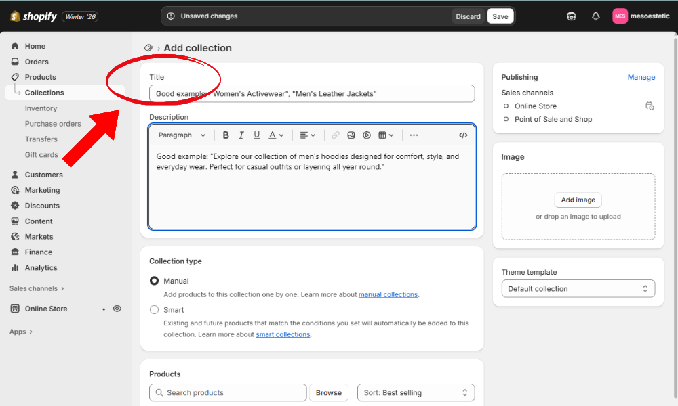Open the Sort: Best selling dropdown
This screenshot has width=678, height=406.
[x=416, y=392]
